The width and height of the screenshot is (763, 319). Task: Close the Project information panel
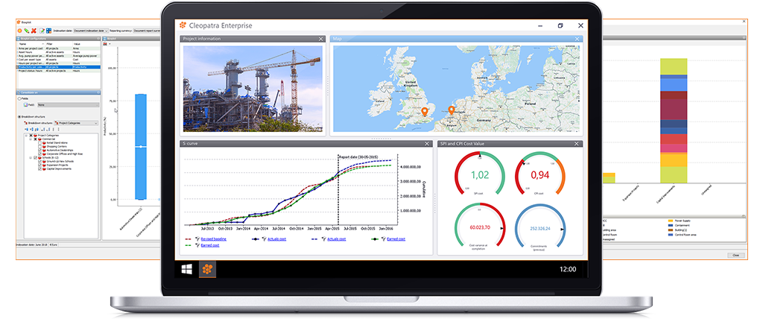[320, 39]
